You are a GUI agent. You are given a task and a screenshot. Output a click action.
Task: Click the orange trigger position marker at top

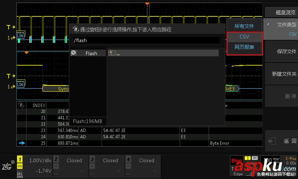pyautogui.click(x=147, y=4)
